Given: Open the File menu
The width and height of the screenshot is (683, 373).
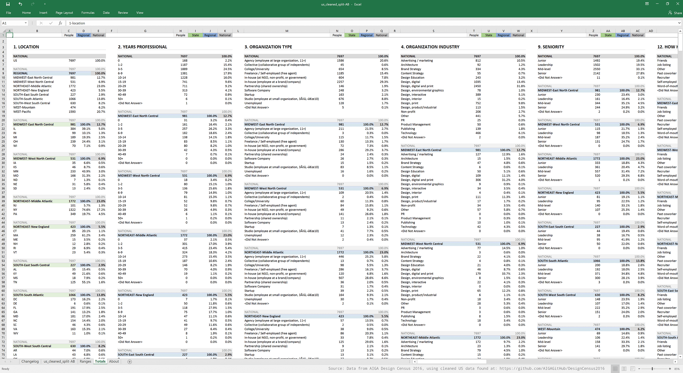Looking at the screenshot, I should [x=8, y=13].
